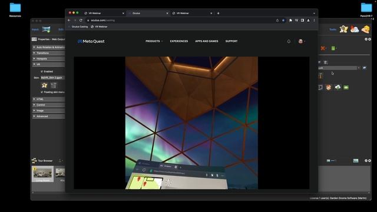
Task: Click the yellow hard hat icon in Pano2VR
Action: pos(365,29)
